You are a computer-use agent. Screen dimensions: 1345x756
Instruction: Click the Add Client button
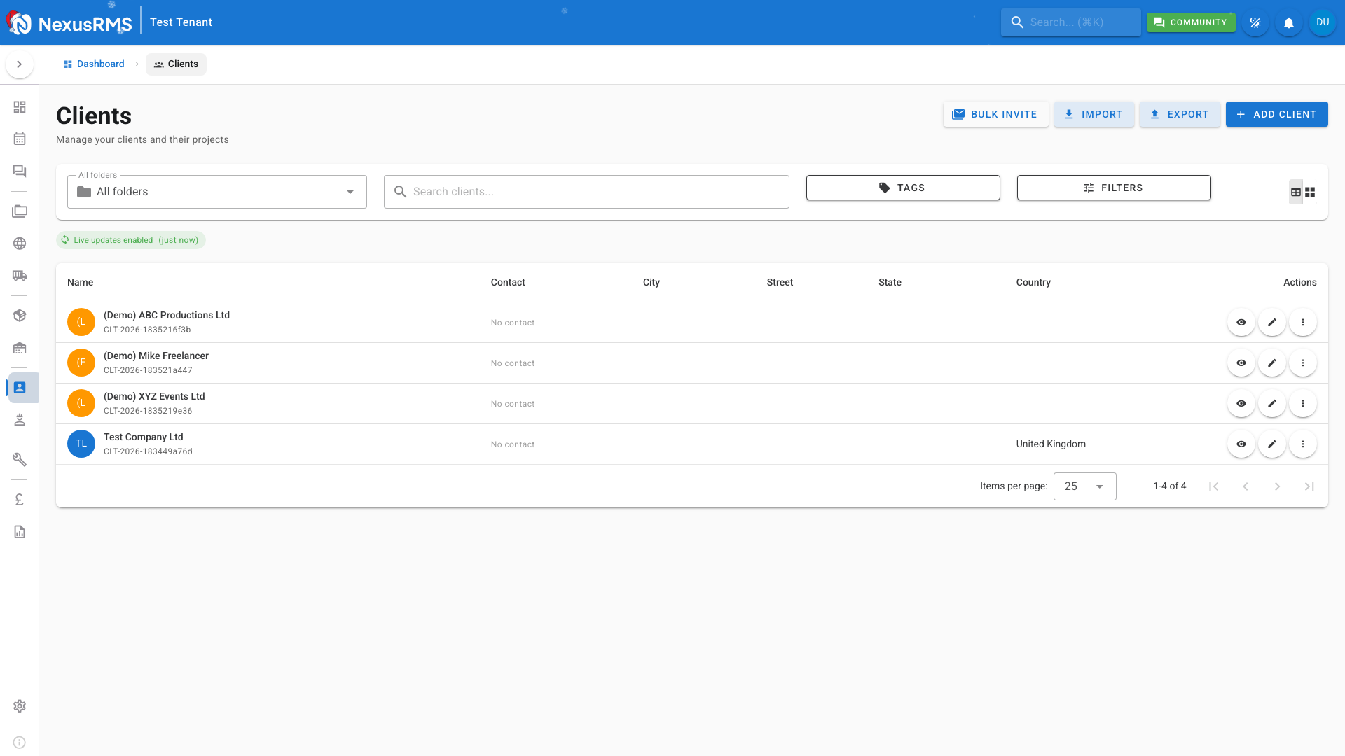coord(1276,114)
